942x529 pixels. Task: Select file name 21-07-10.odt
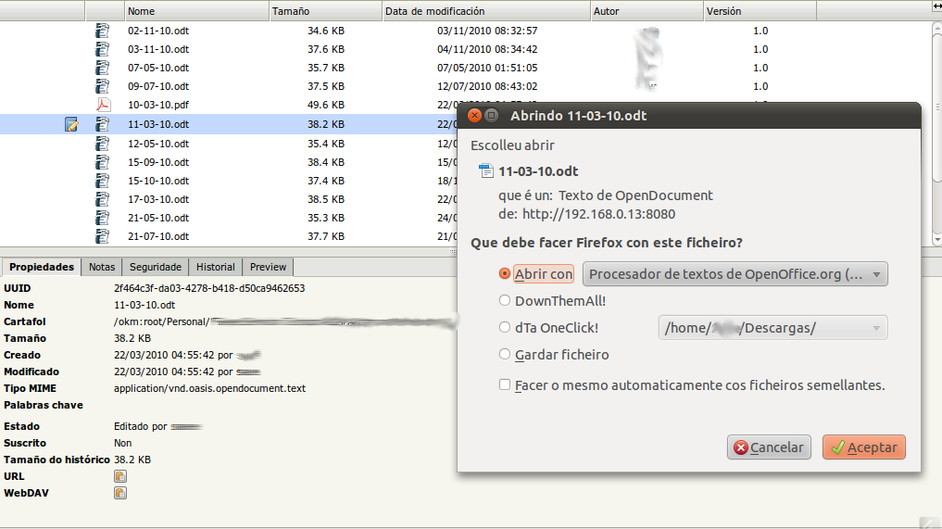pyautogui.click(x=158, y=237)
